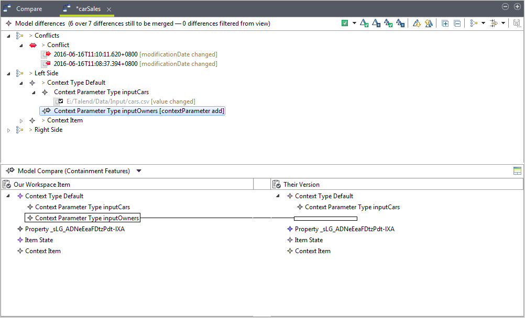The width and height of the screenshot is (525, 318).
Task: Switch to the Compare tab
Action: pos(29,8)
